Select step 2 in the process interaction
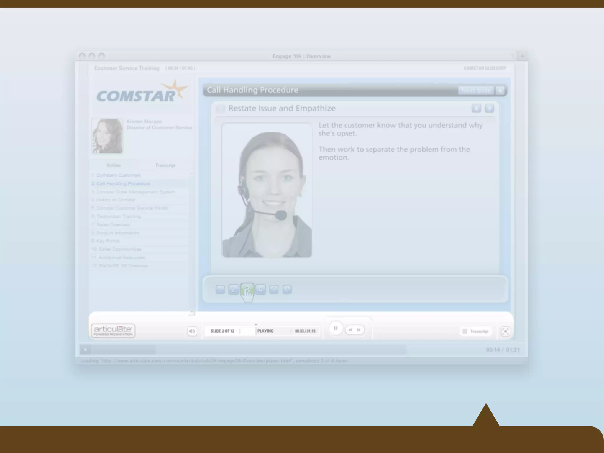Image resolution: width=604 pixels, height=453 pixels. click(234, 290)
